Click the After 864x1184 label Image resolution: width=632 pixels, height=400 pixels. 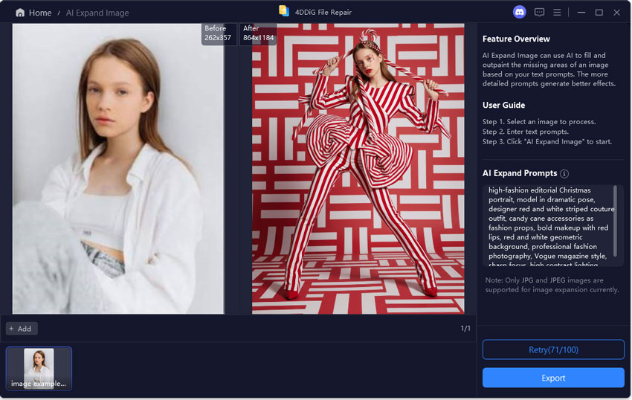pyautogui.click(x=258, y=33)
